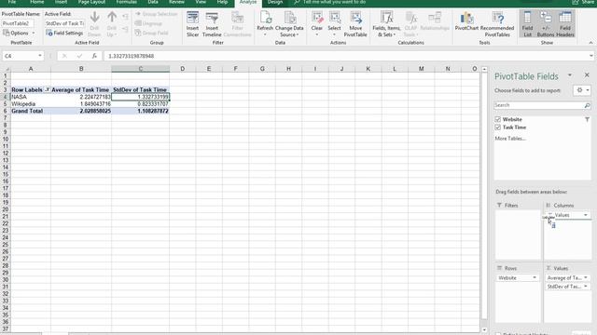
Task: Select the Average of Task Time header cell
Action: 81,90
